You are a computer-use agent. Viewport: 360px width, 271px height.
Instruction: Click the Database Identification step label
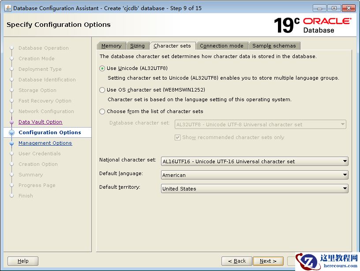coord(47,80)
